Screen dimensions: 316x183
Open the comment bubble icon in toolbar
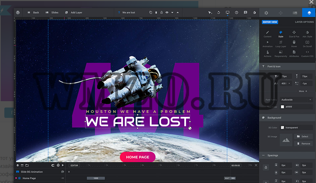(246, 12)
